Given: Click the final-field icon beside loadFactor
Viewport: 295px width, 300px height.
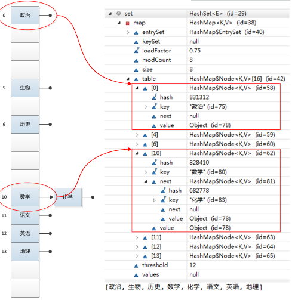Looking at the screenshot, I should click(137, 51).
